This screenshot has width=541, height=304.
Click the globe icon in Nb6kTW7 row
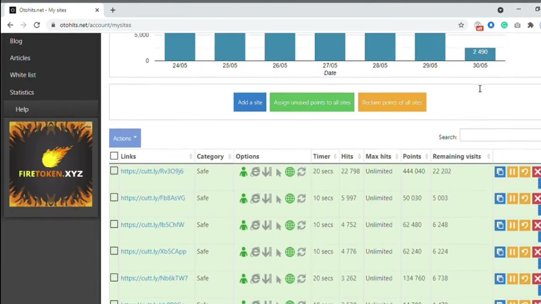click(290, 278)
